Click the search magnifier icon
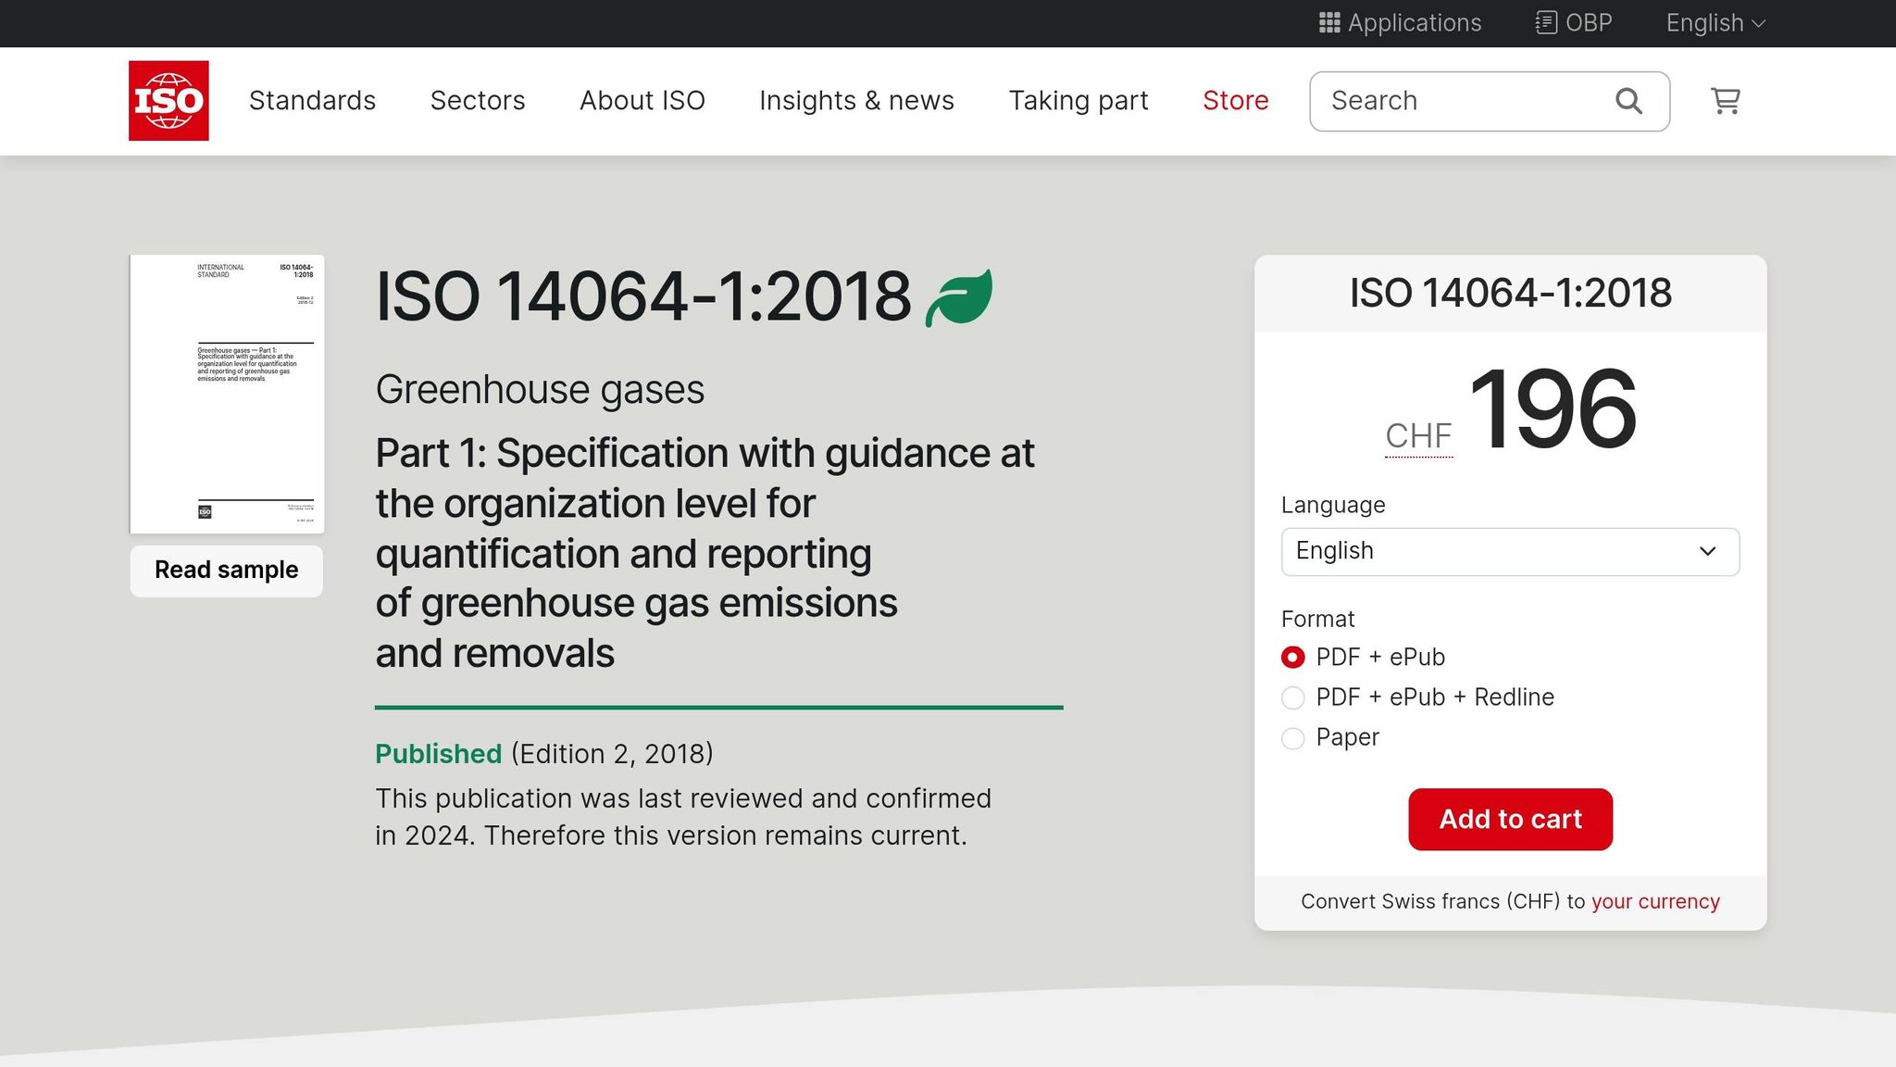The width and height of the screenshot is (1896, 1067). tap(1628, 100)
